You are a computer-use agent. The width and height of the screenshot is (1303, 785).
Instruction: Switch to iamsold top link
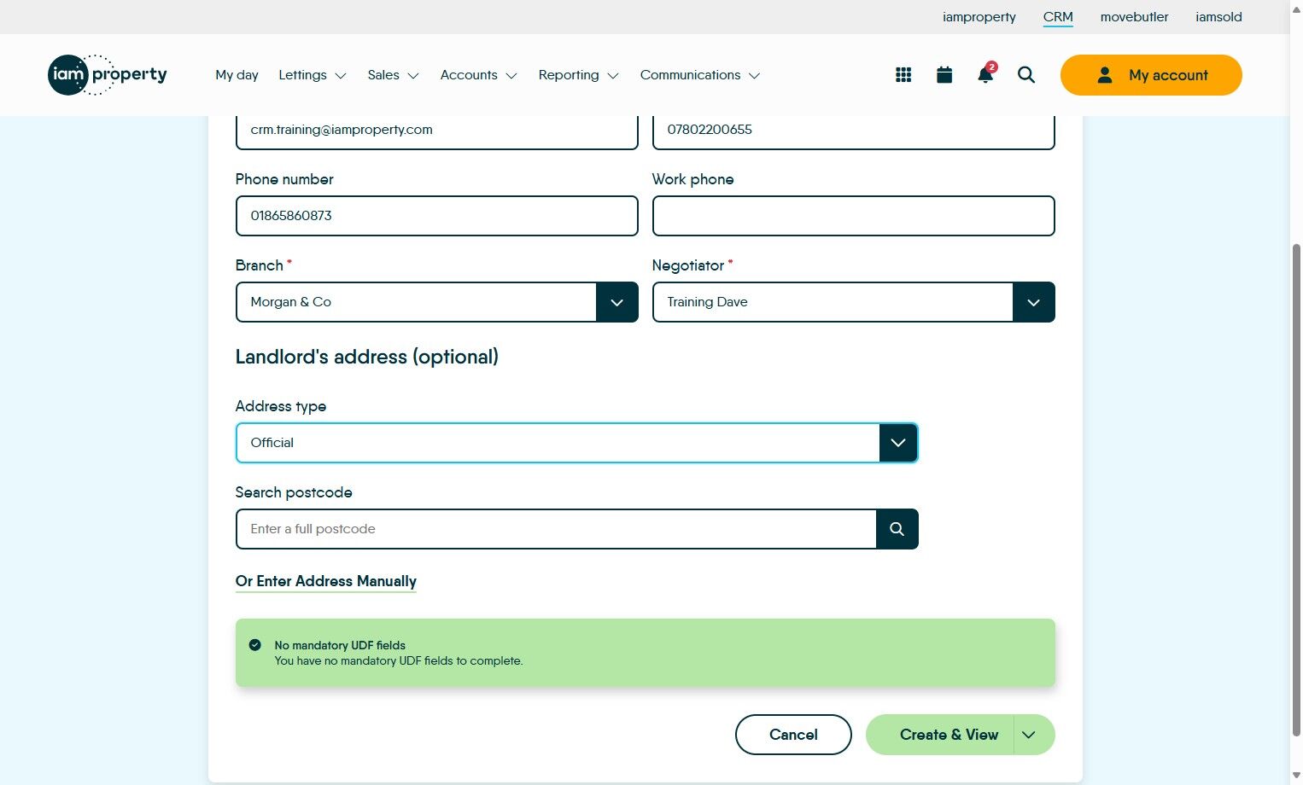(x=1218, y=17)
